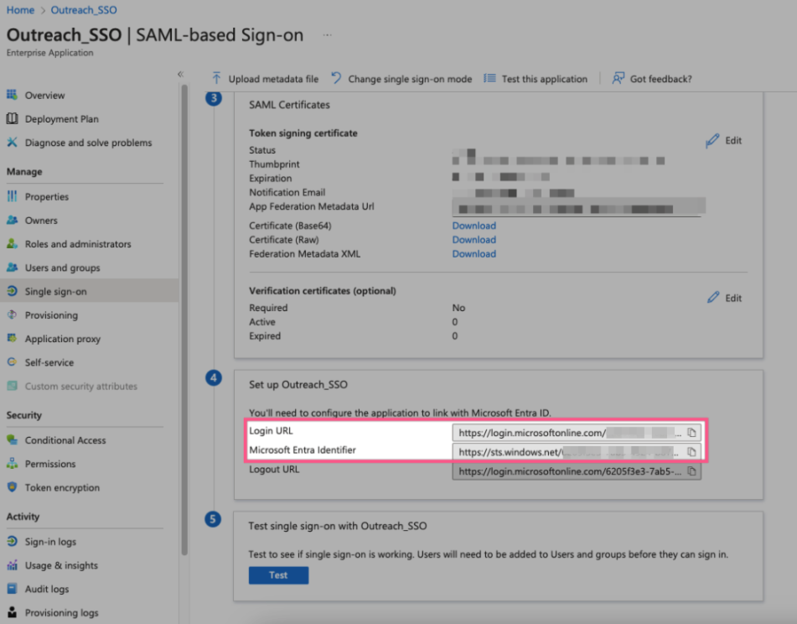Download Certificate (Base64)
The width and height of the screenshot is (797, 624).
point(474,226)
